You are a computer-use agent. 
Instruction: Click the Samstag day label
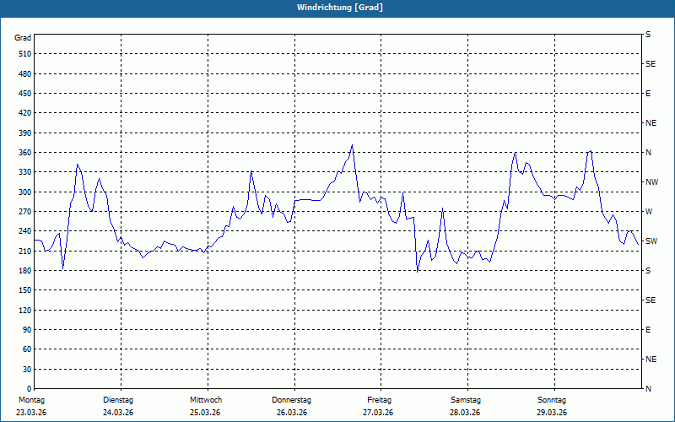(x=465, y=400)
